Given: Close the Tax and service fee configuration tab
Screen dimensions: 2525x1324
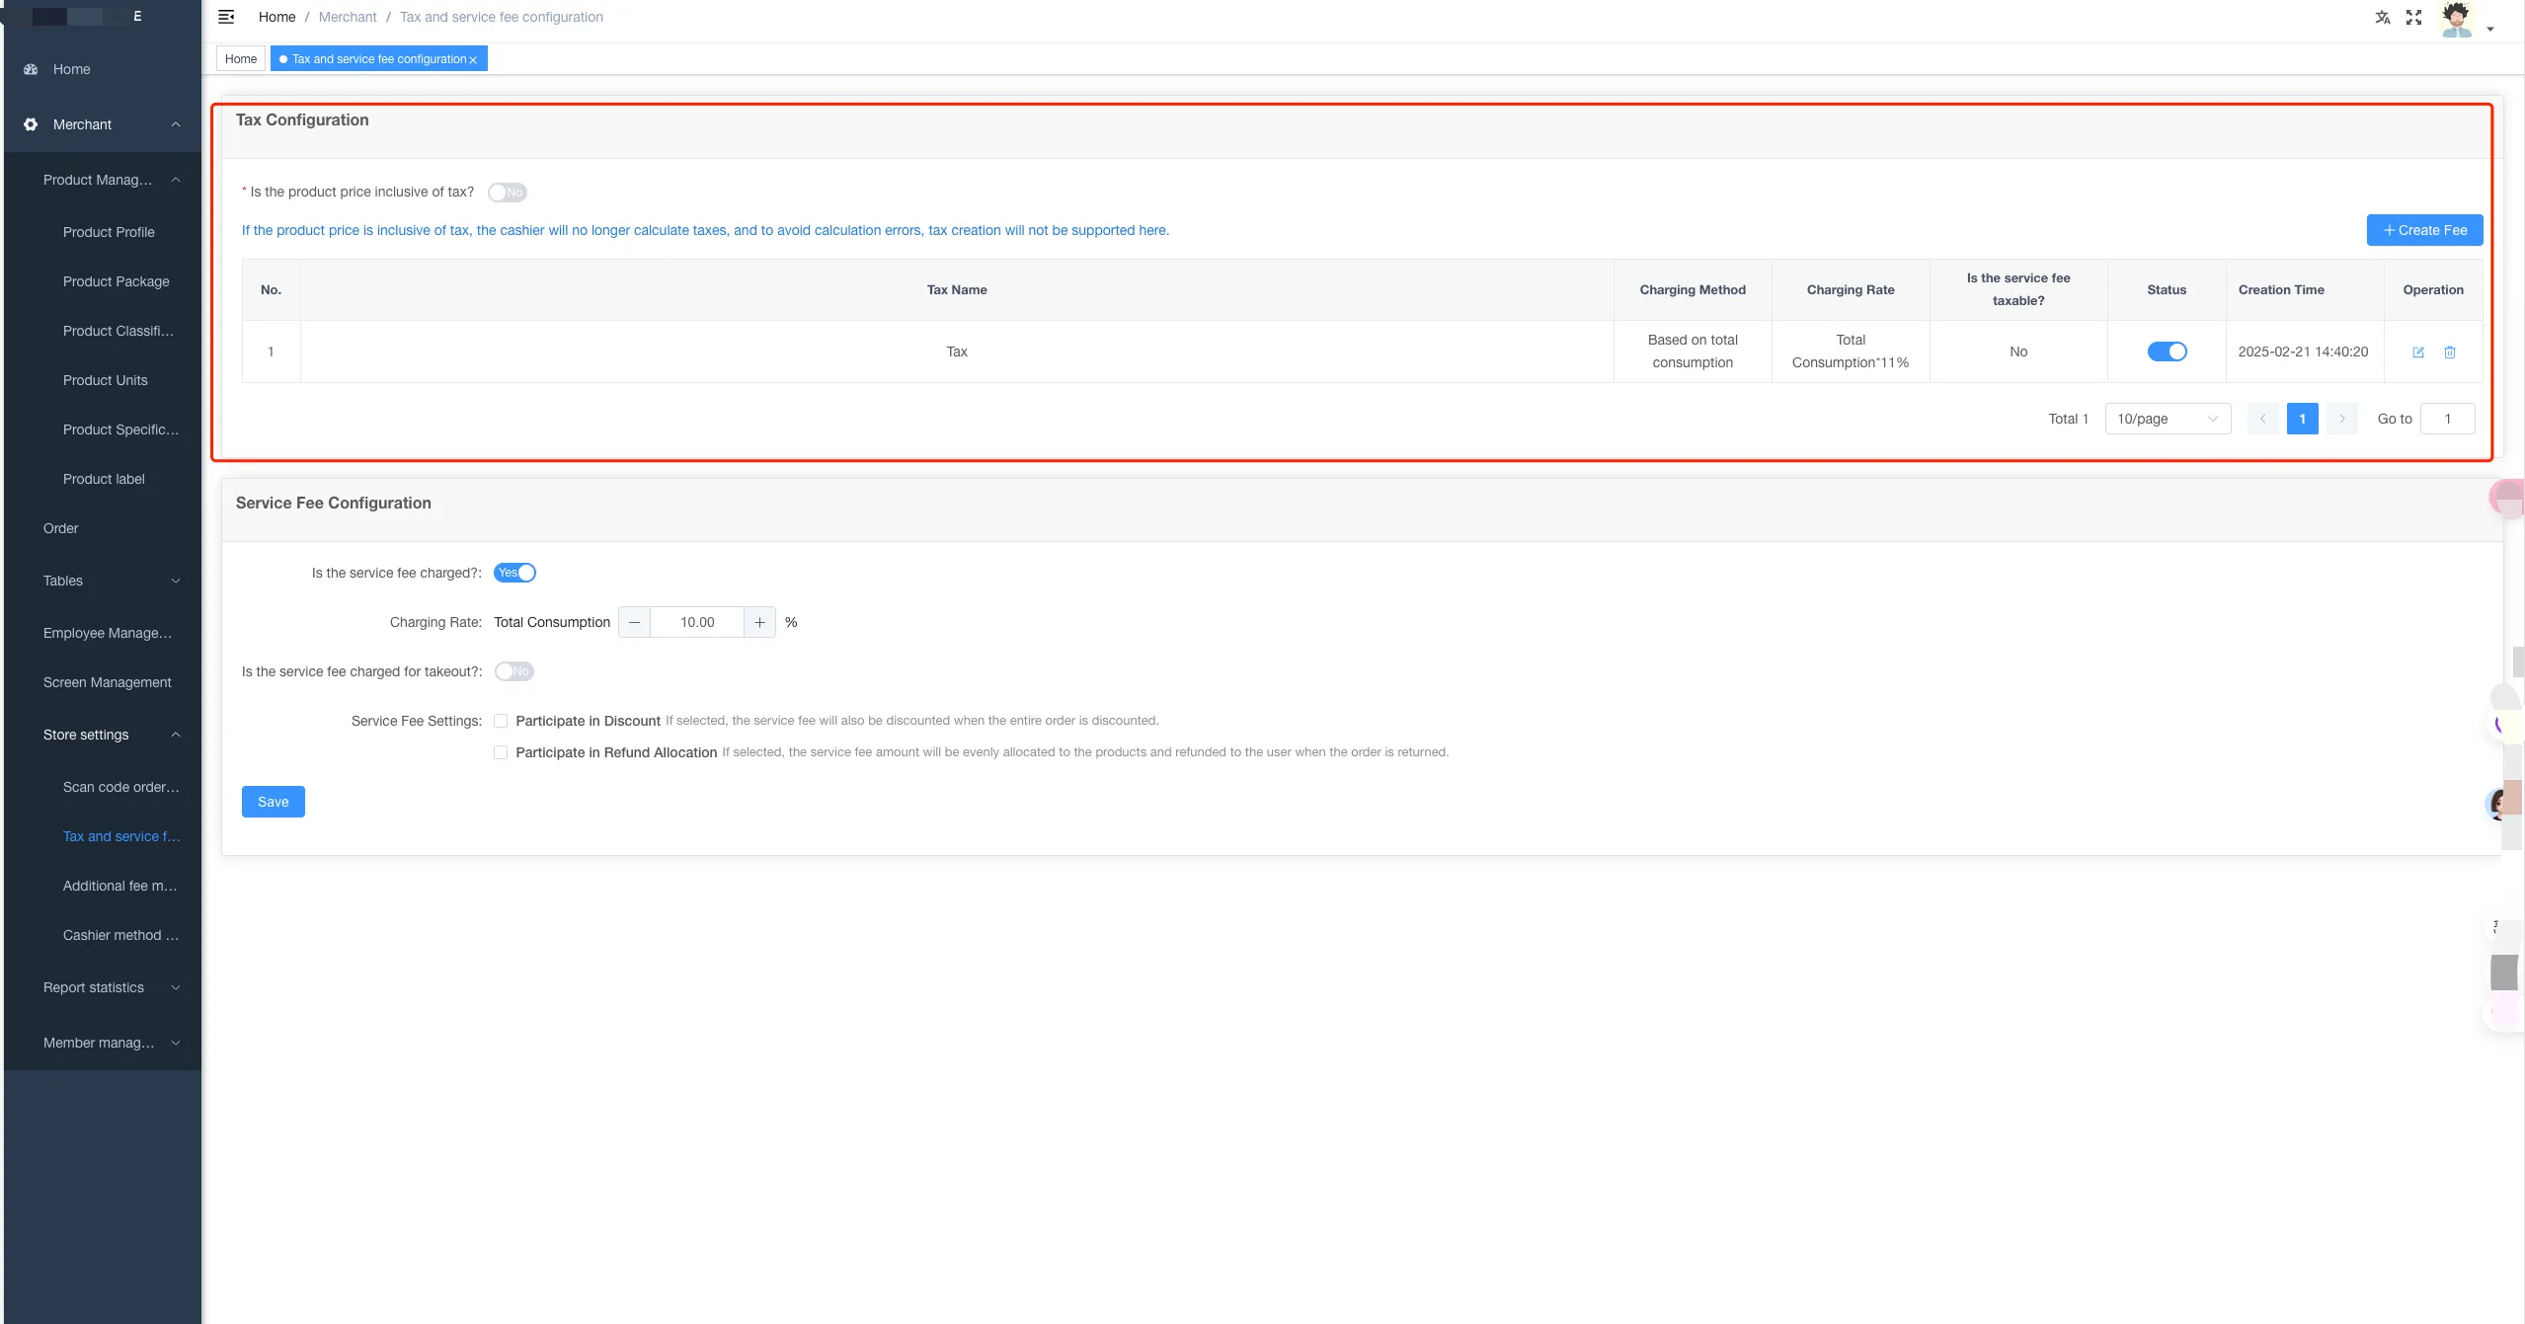Looking at the screenshot, I should tap(473, 60).
